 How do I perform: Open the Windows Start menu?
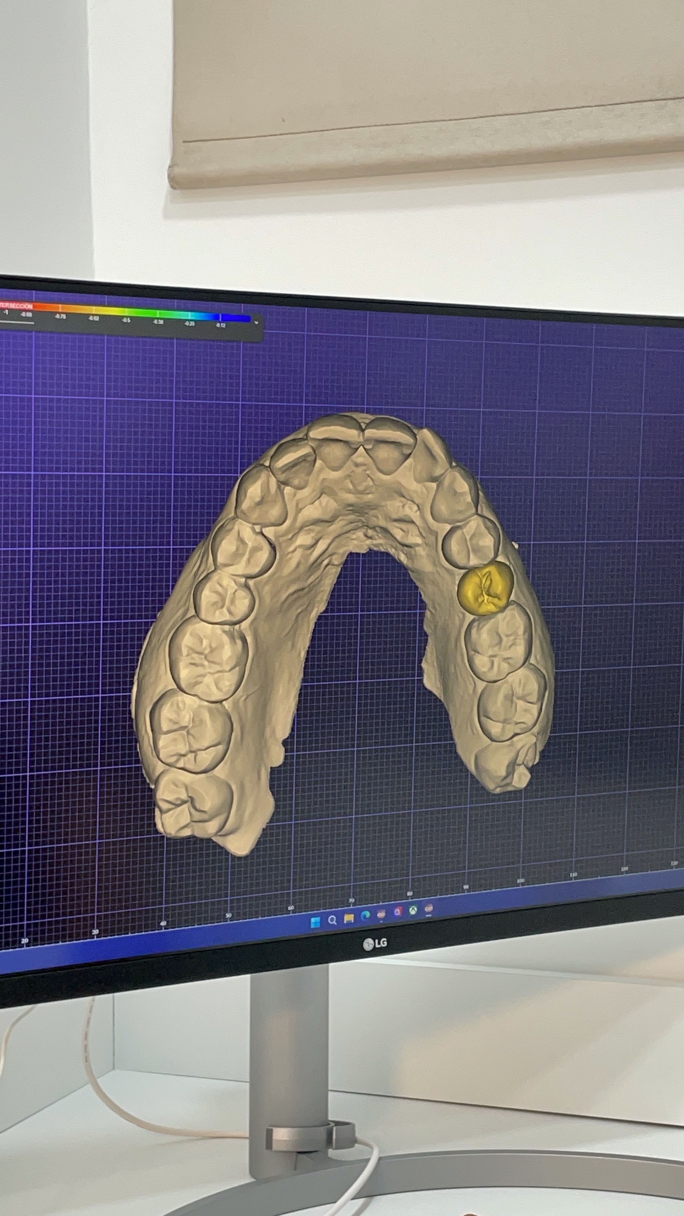(315, 922)
